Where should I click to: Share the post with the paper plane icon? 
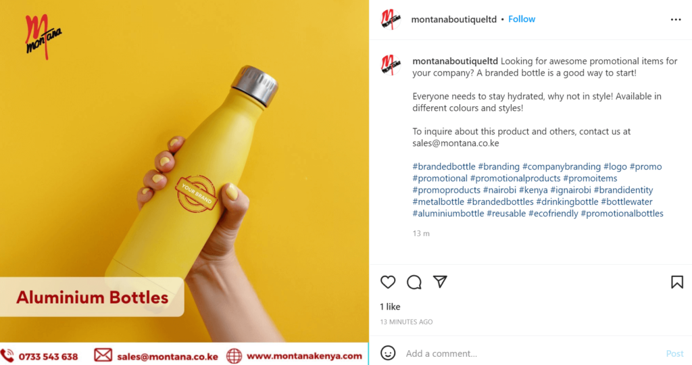coord(440,282)
